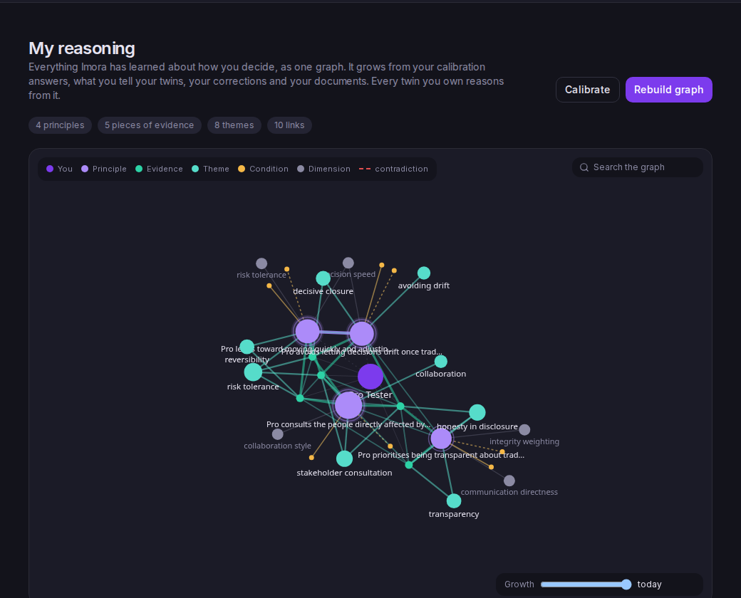
Task: Select the 'reversibility' theme node
Action: [x=247, y=347]
